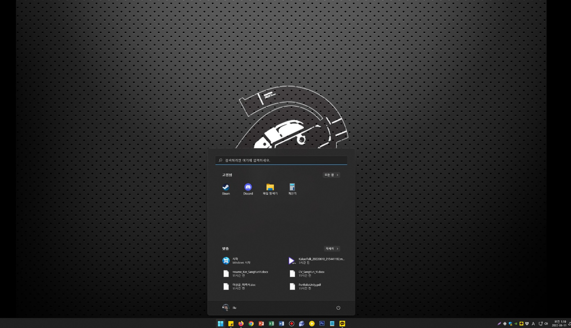This screenshot has width=571, height=328.
Task: Open the red record-button app on taskbar
Action: (291, 324)
